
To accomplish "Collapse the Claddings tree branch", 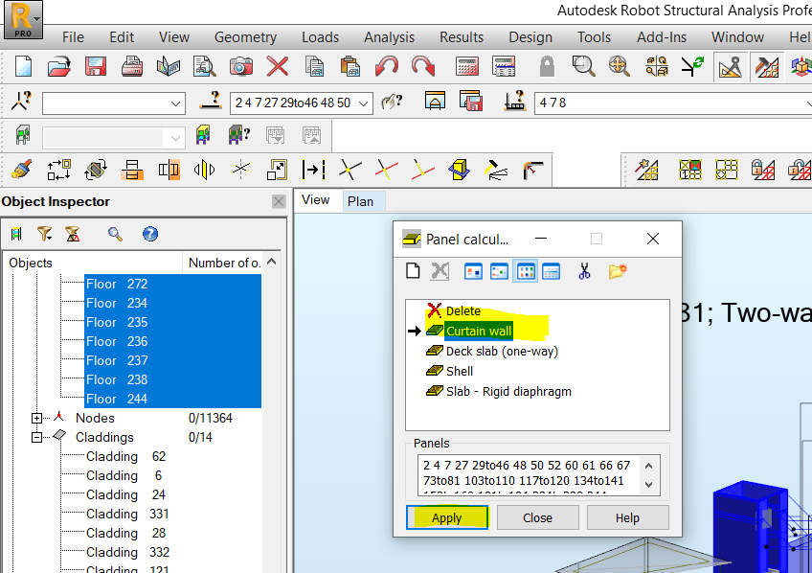I will click(x=36, y=437).
